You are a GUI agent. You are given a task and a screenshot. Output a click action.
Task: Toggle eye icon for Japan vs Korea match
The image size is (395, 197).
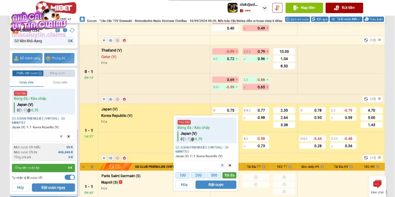click(x=111, y=158)
